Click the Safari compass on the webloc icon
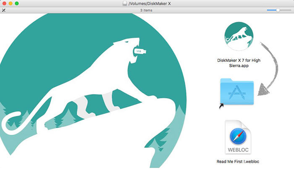Image resolution: width=294 pixels, height=176 pixels. [238, 137]
